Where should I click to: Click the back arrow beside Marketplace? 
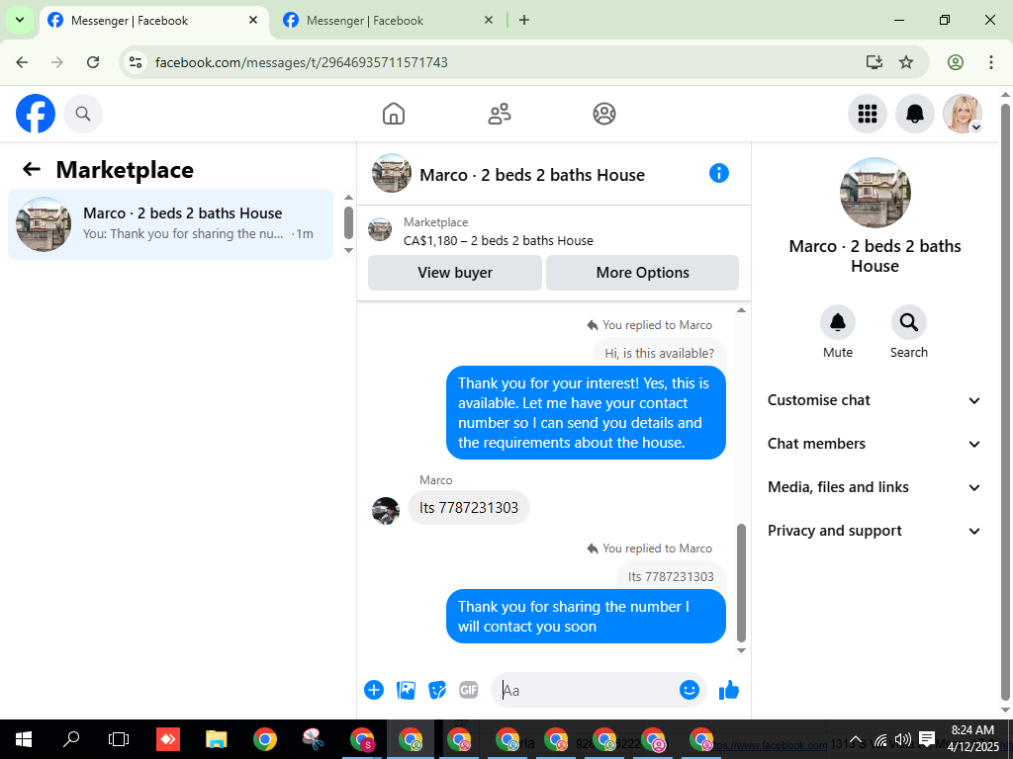(31, 170)
